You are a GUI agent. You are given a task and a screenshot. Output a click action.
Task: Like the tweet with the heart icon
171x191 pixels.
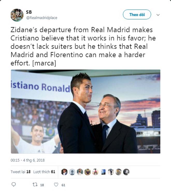[56, 185]
